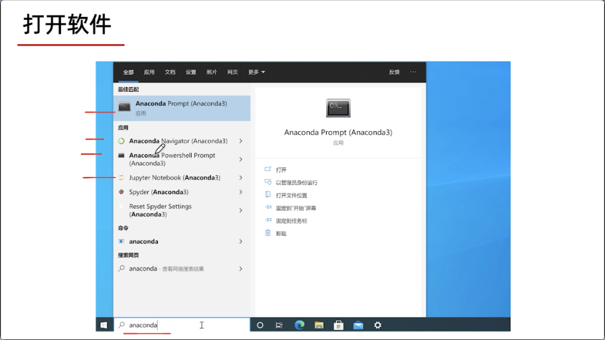
Task: Click Anaconda Prompt (Anaconda3) title in preview
Action: [338, 132]
